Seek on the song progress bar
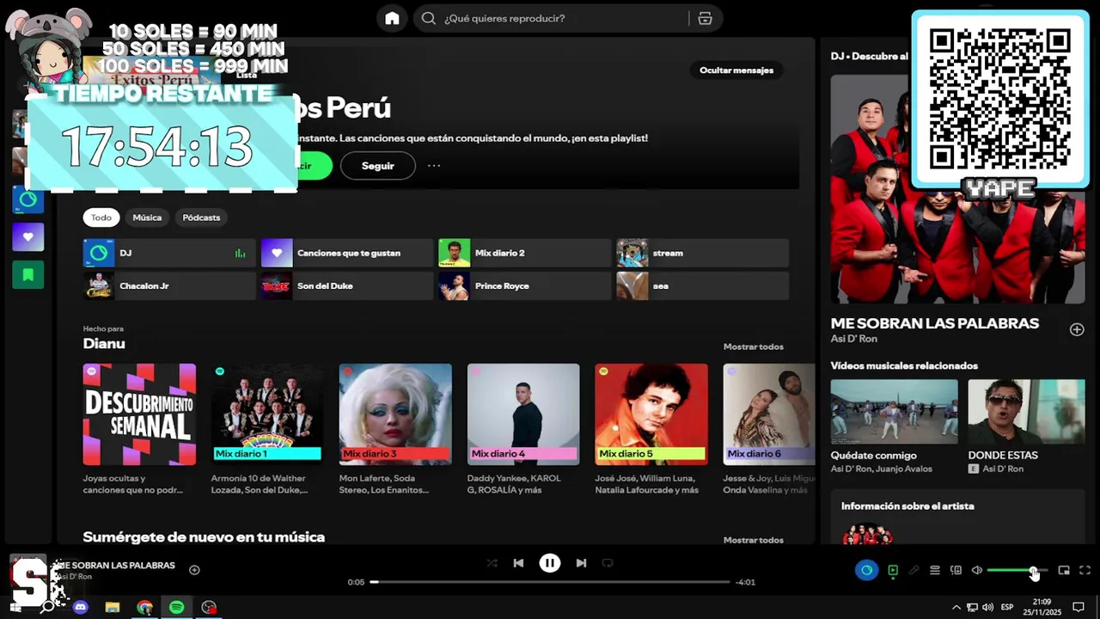1100x619 pixels. coord(550,582)
